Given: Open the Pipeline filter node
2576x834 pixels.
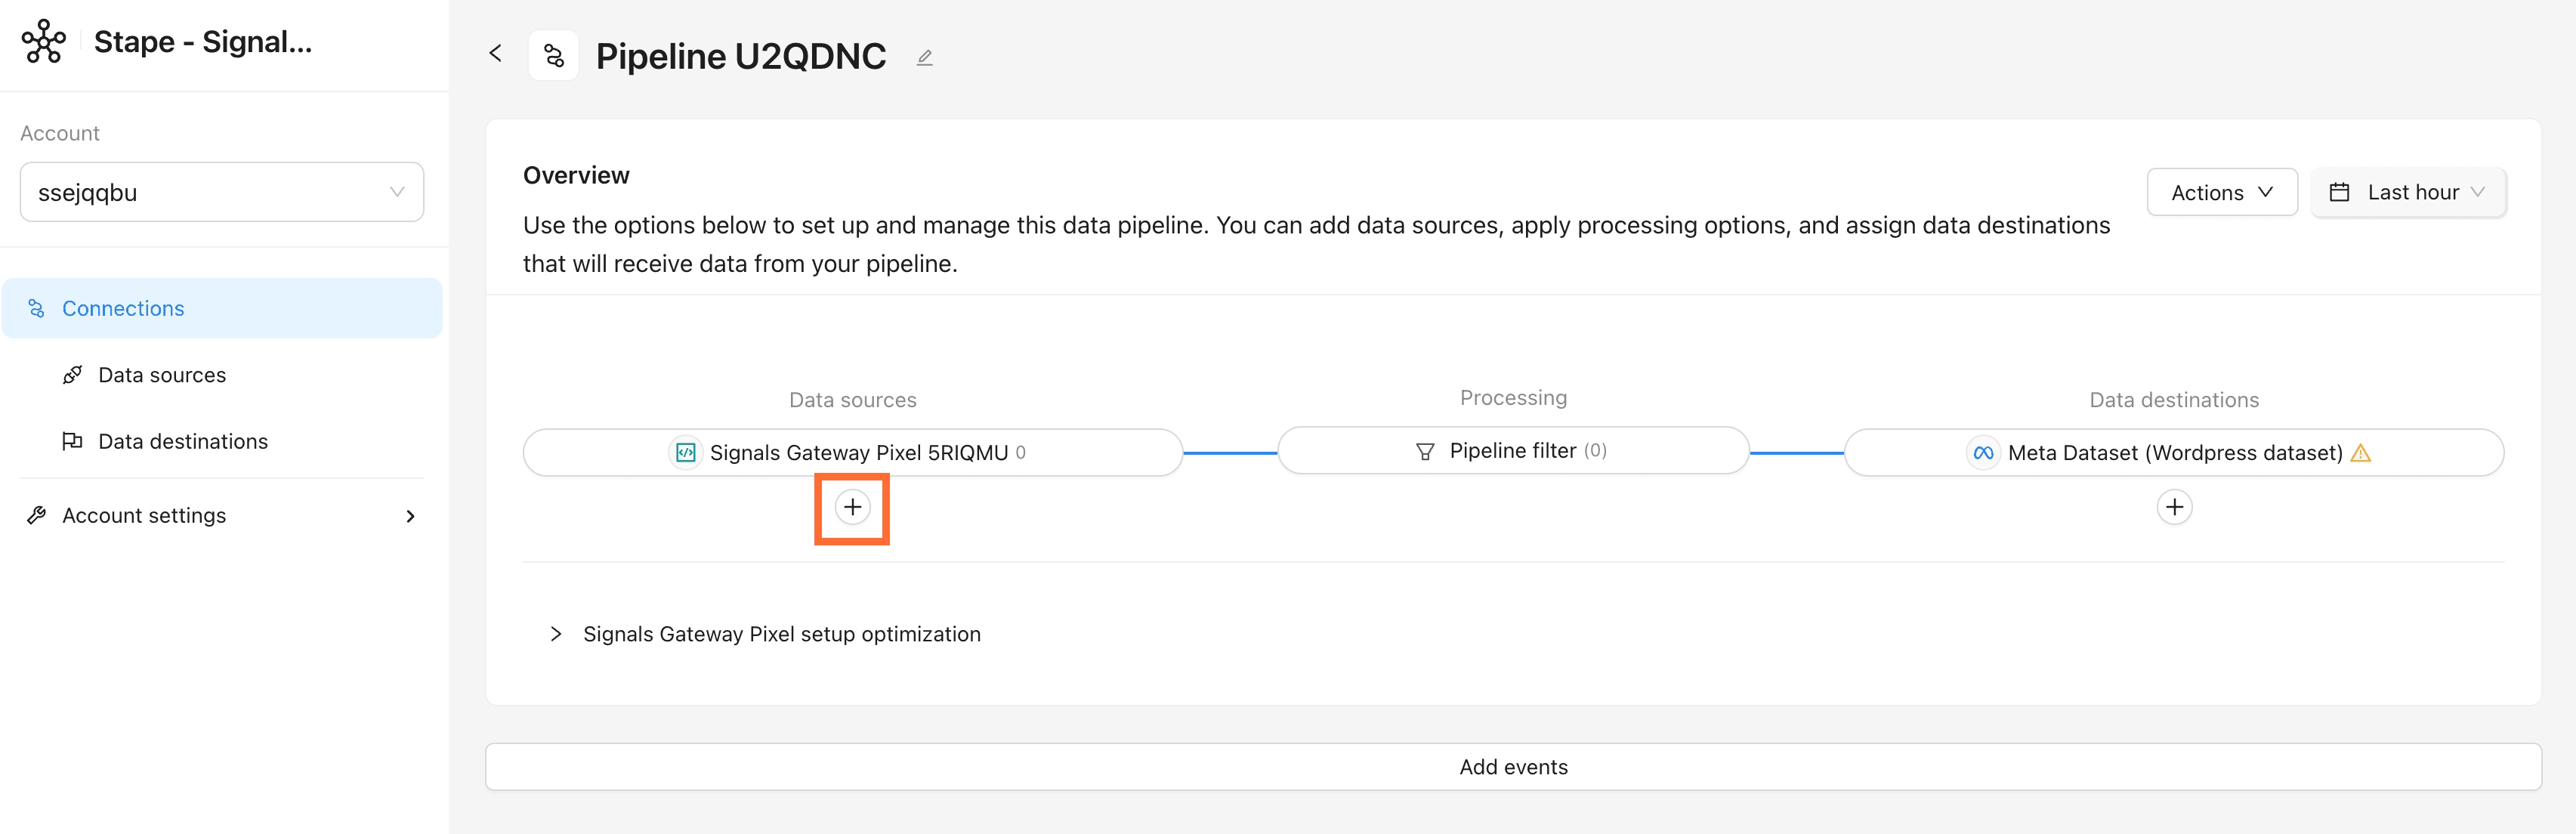Looking at the screenshot, I should point(1513,451).
